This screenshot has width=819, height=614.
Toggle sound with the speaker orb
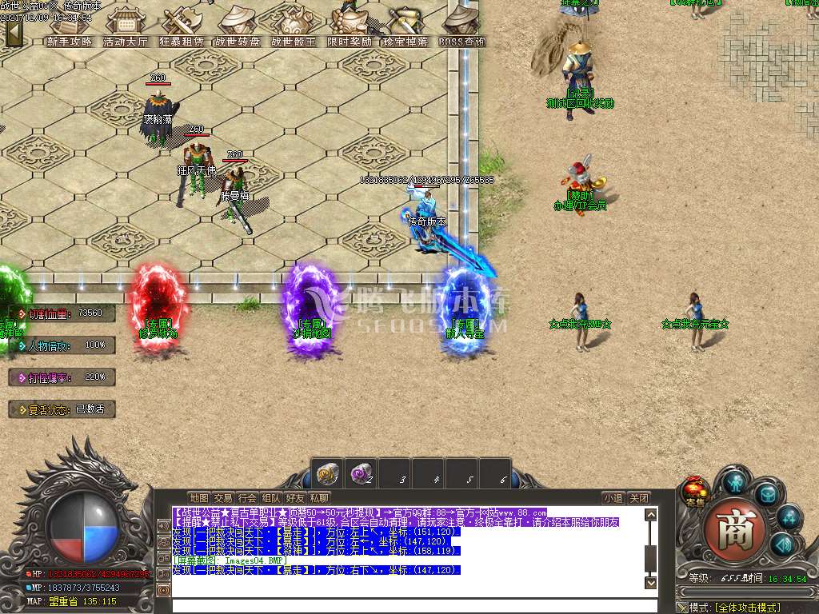pyautogui.click(x=781, y=544)
